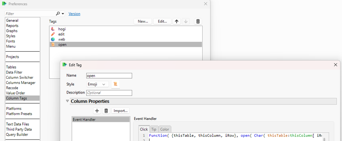This screenshot has width=342, height=141.
Task: Close the Edit Tag window
Action: [x=336, y=65]
